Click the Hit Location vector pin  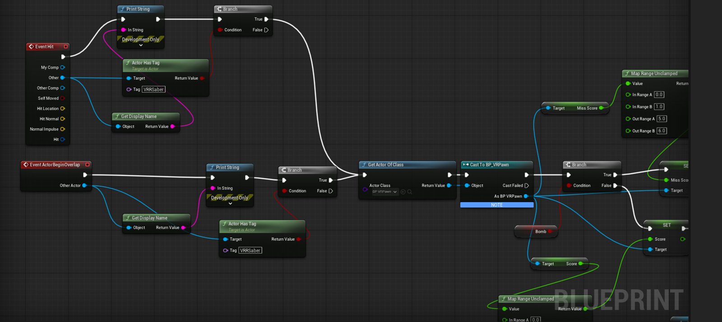tap(63, 109)
